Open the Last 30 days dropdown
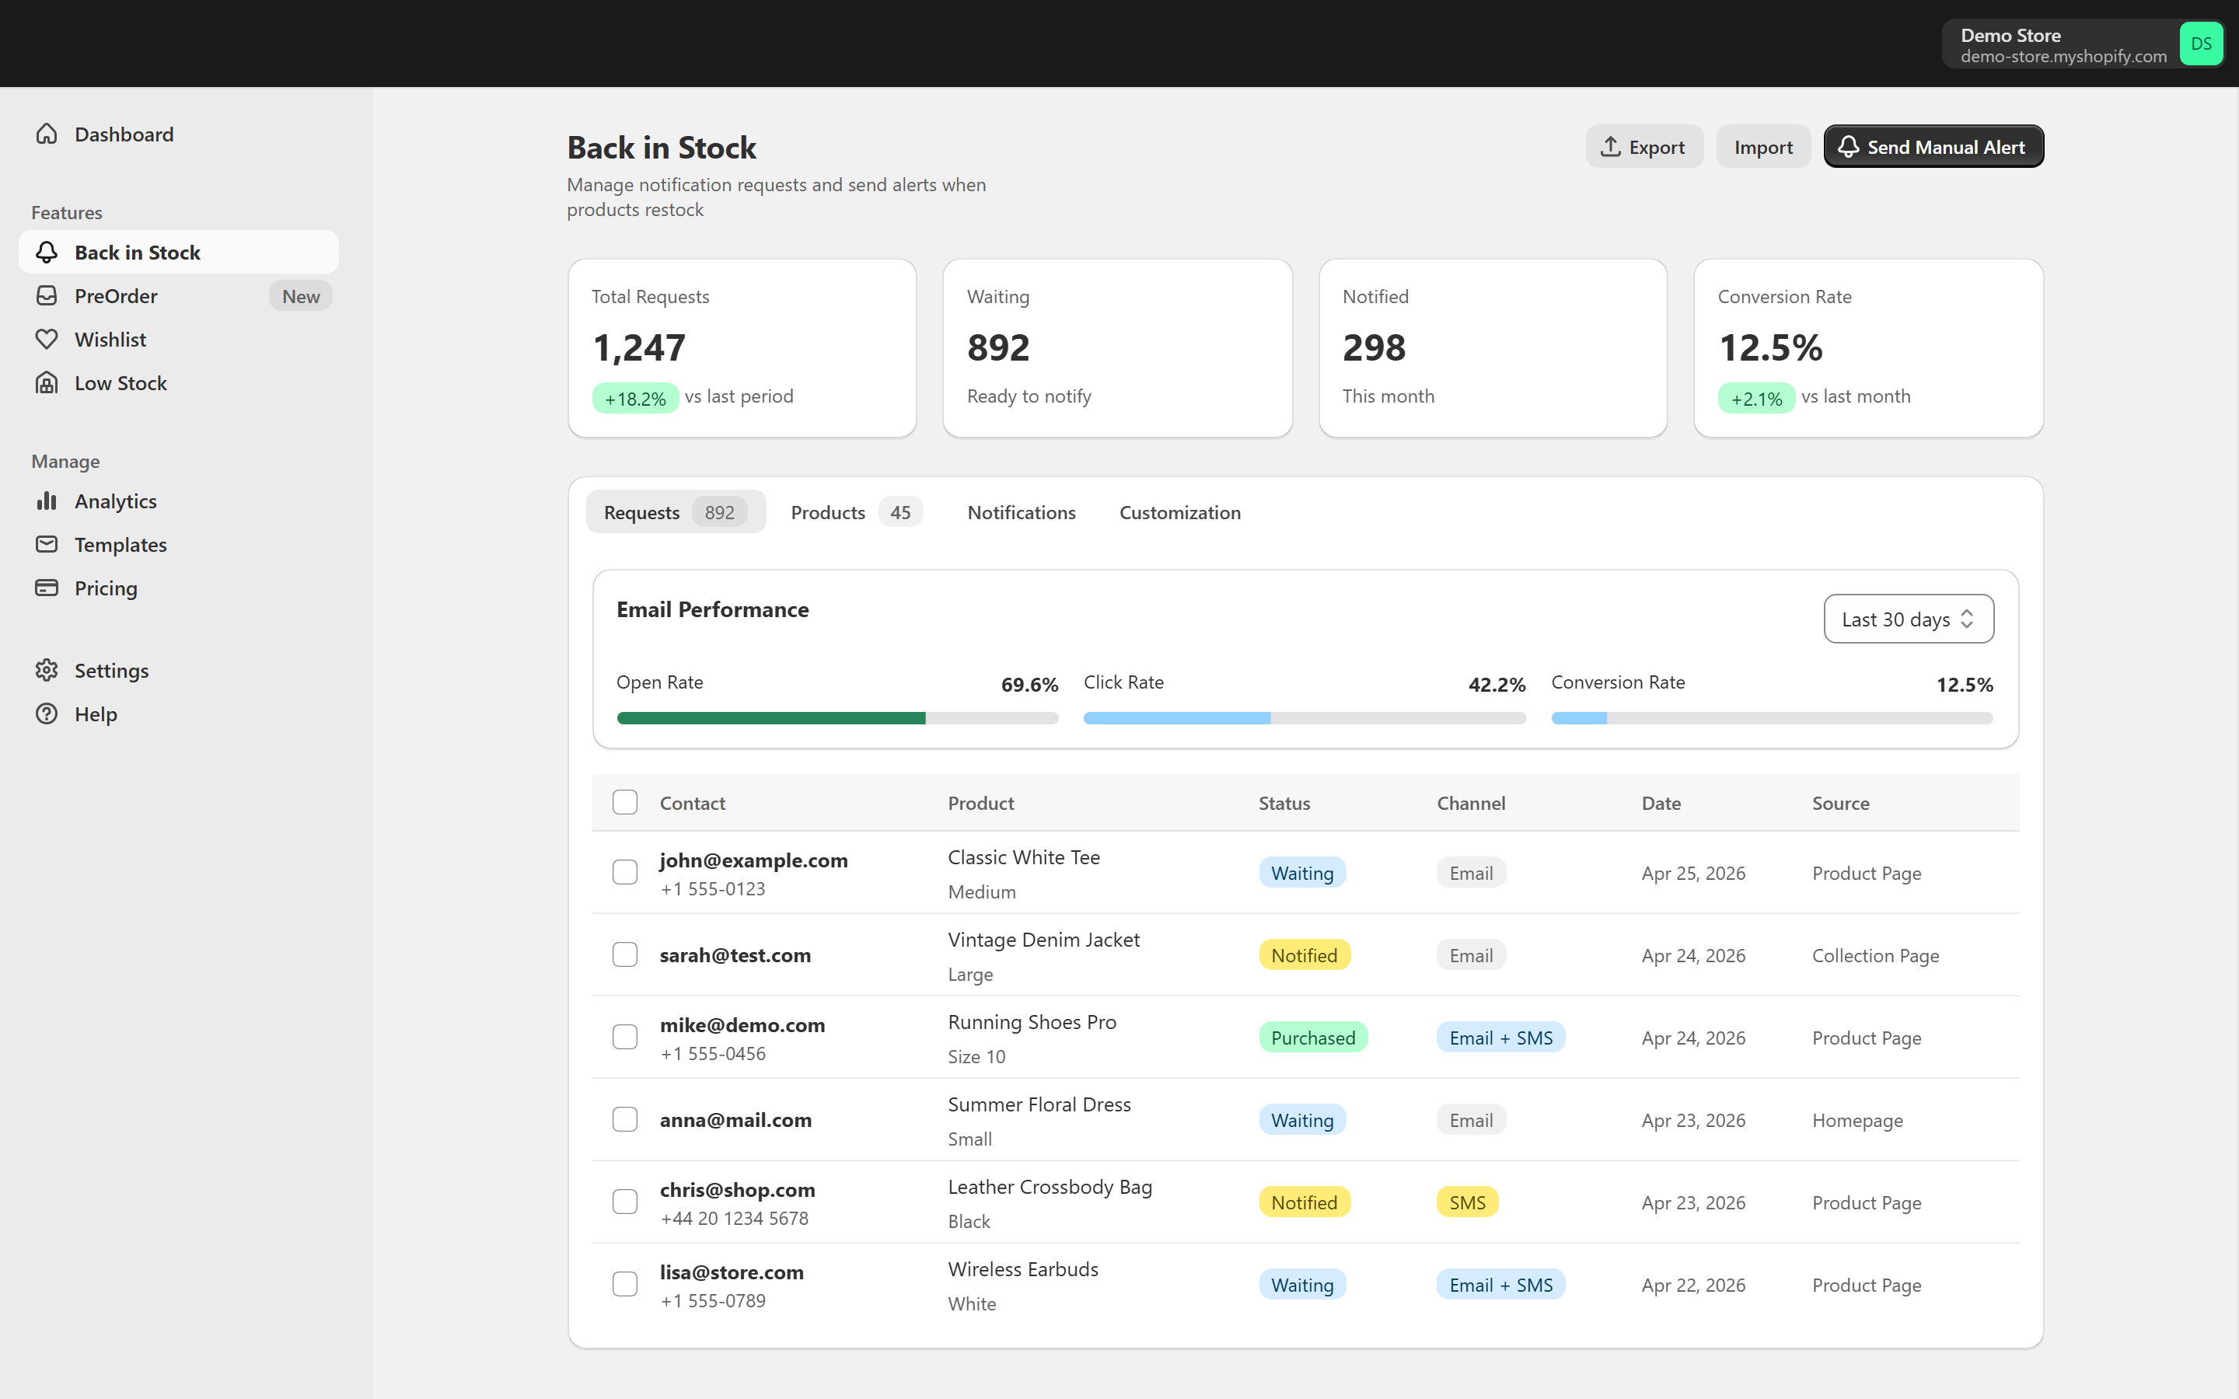Image resolution: width=2239 pixels, height=1399 pixels. [x=1908, y=619]
